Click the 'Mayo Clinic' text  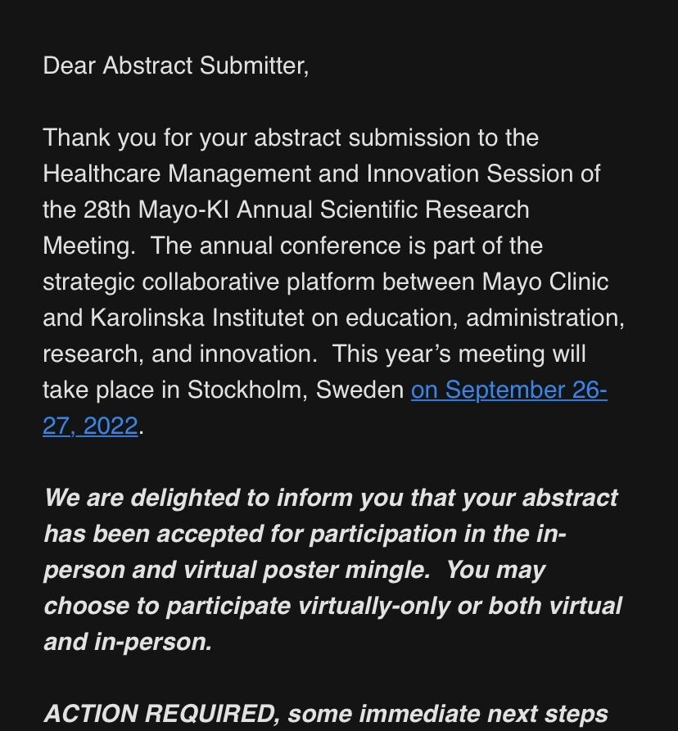pyautogui.click(x=545, y=282)
